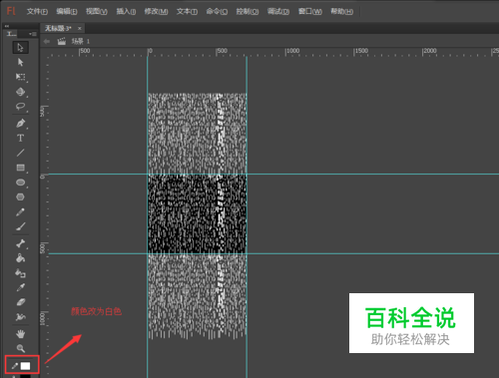
Task: Activate the Pencil tool
Action: click(x=20, y=212)
